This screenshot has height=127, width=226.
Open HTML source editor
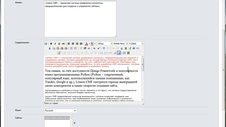coord(138,48)
